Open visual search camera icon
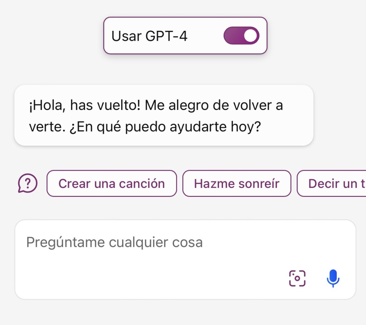The image size is (366, 325). (x=297, y=278)
